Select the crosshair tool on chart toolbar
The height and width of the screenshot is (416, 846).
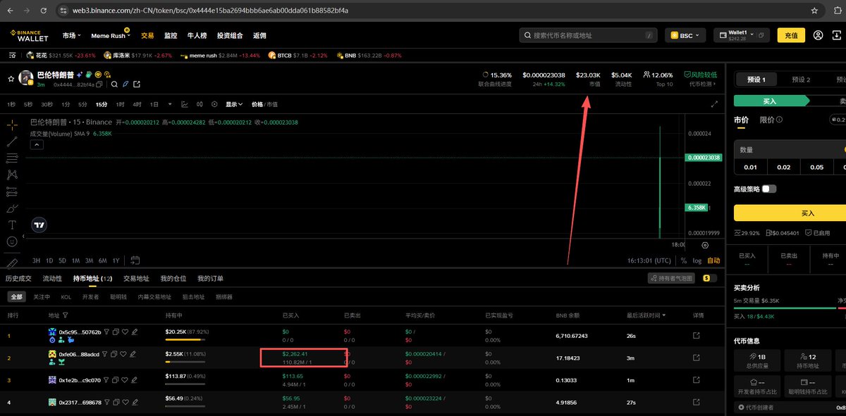pos(12,125)
